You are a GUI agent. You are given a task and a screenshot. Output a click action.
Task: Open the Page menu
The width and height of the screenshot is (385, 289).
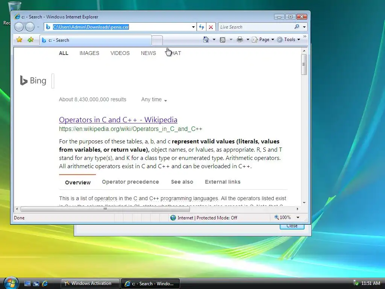click(x=263, y=40)
